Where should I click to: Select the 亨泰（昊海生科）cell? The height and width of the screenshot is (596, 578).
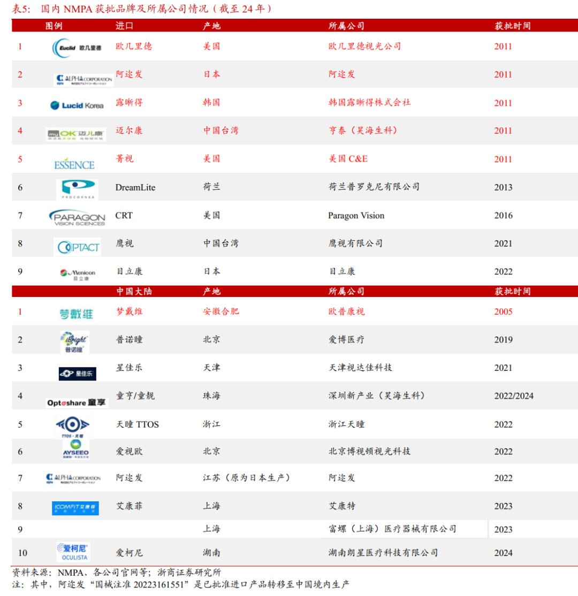[364, 131]
